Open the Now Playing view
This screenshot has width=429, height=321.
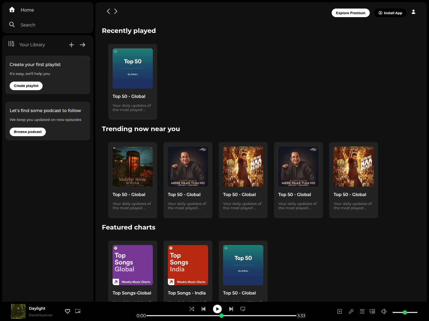point(339,311)
